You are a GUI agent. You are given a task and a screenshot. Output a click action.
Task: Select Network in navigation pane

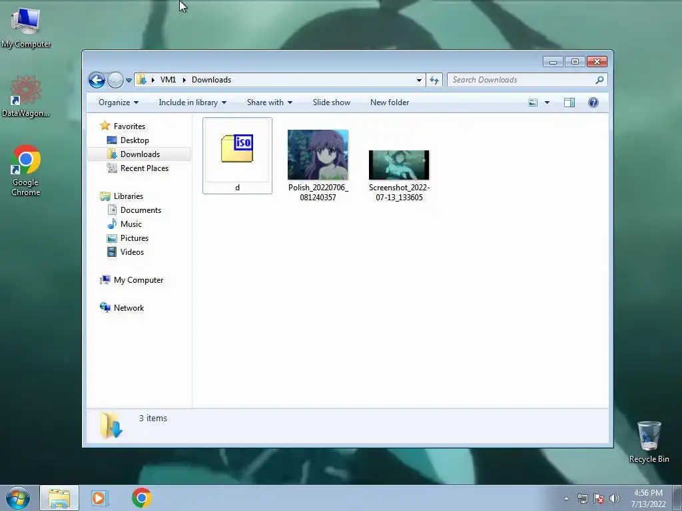coord(129,307)
